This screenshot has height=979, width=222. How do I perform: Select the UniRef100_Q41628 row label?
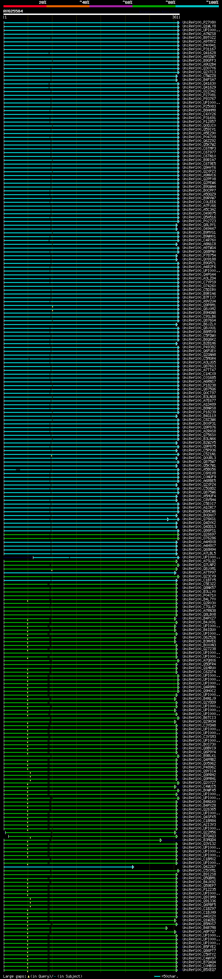[199, 53]
